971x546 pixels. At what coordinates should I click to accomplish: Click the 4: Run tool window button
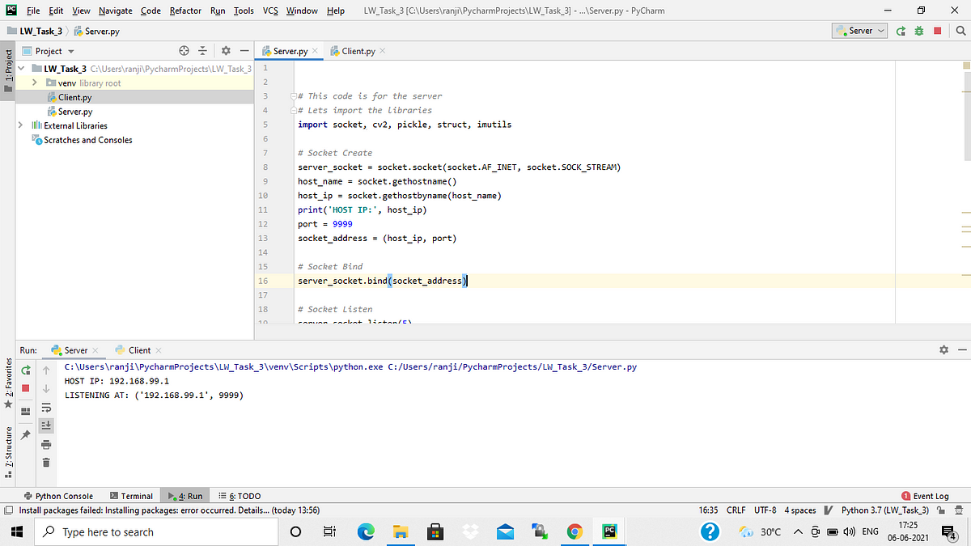point(184,496)
